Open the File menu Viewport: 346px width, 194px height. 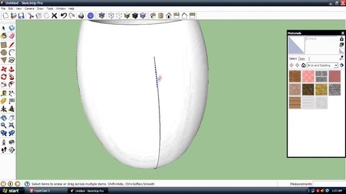pyautogui.click(x=3, y=9)
